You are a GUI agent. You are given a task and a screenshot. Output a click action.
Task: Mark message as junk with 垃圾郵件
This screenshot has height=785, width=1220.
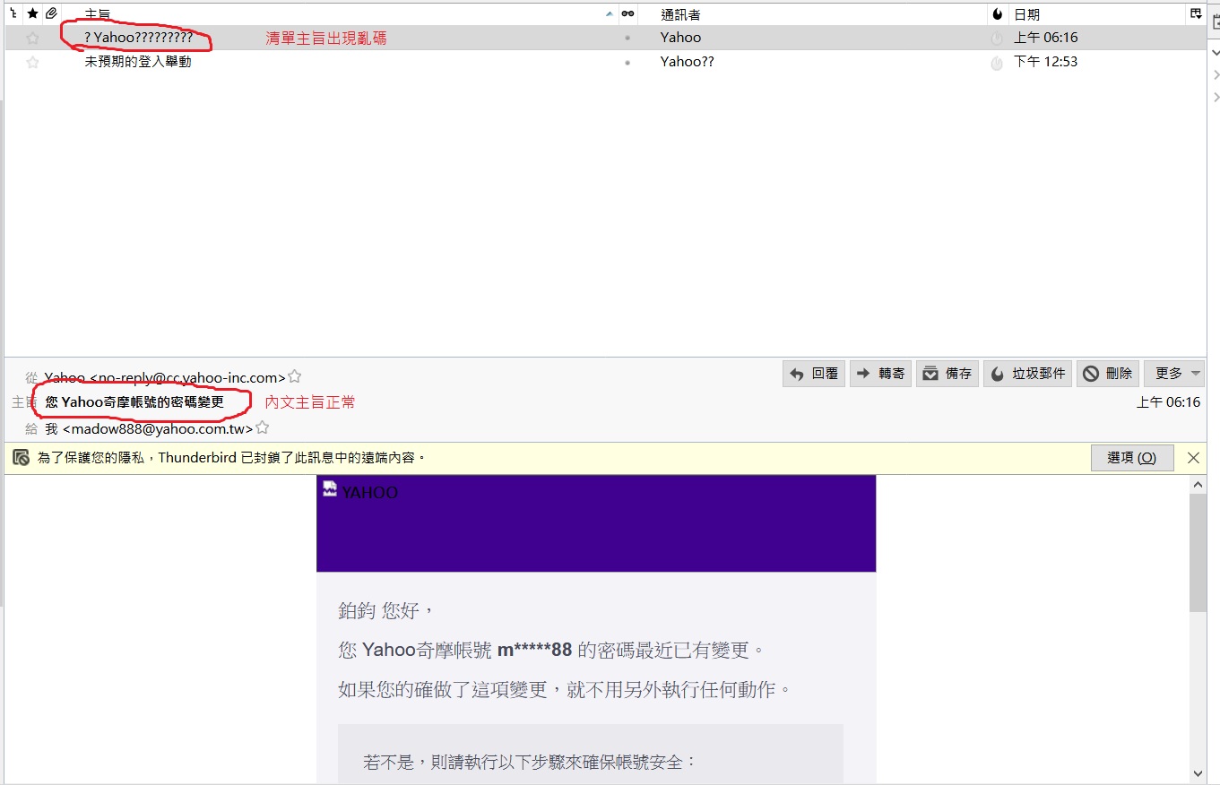point(1028,374)
